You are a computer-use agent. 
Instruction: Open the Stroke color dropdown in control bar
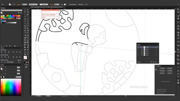pyautogui.click(x=15, y=4)
